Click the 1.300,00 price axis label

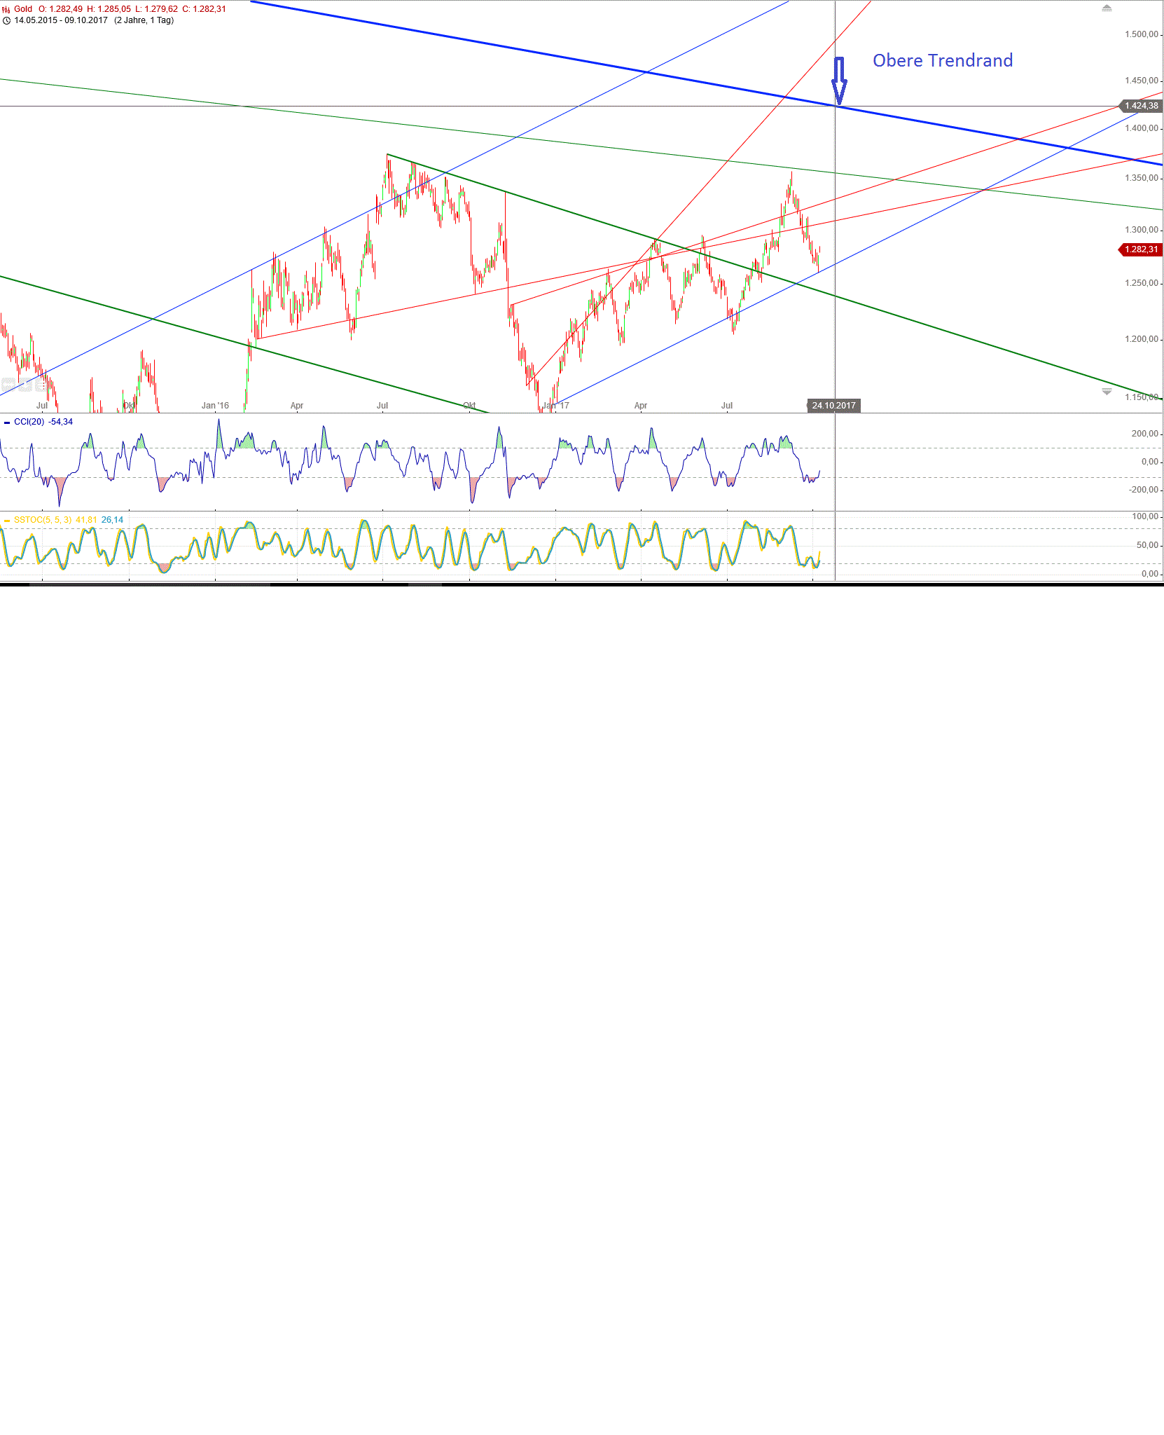1142,230
